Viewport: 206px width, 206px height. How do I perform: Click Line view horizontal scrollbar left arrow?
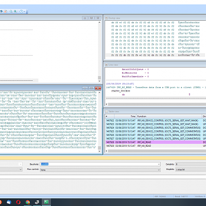[x=107, y=104]
